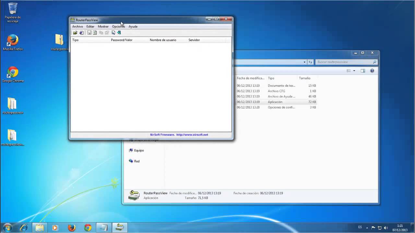
Task: Click the search magnifier icon in Explorer
Action: 375,62
